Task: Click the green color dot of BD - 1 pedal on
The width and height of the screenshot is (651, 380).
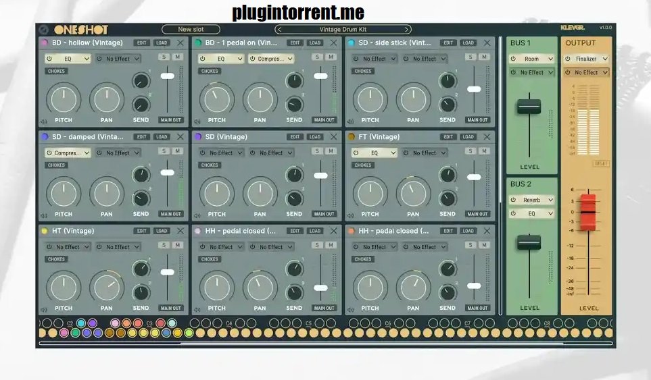Action: [x=198, y=43]
